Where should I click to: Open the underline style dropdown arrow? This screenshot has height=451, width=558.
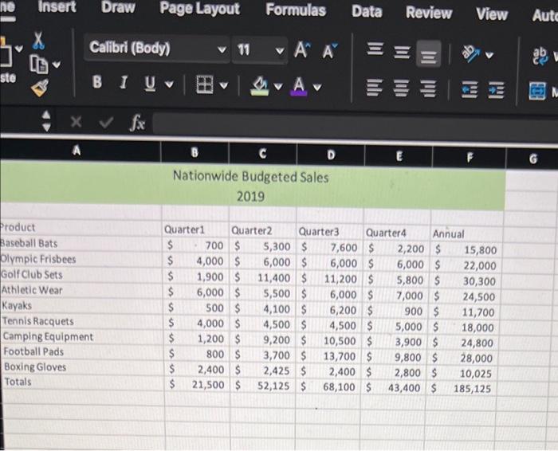point(169,84)
